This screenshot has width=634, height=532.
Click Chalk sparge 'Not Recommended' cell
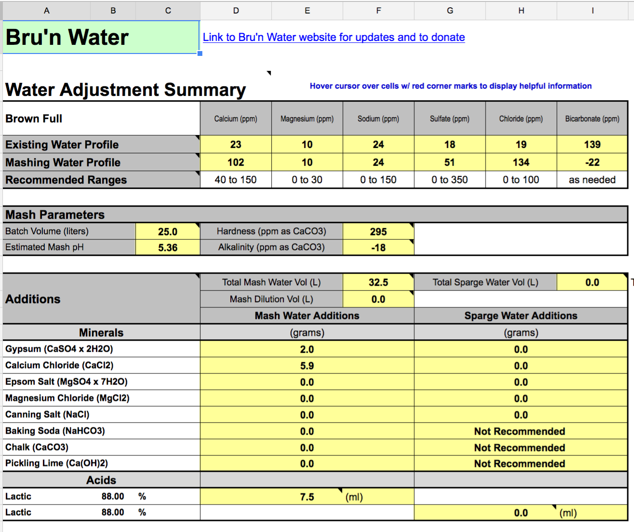[x=521, y=448]
